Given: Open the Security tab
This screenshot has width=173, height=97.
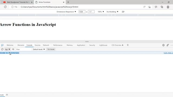Looking at the screenshot, I should [x=92, y=45].
